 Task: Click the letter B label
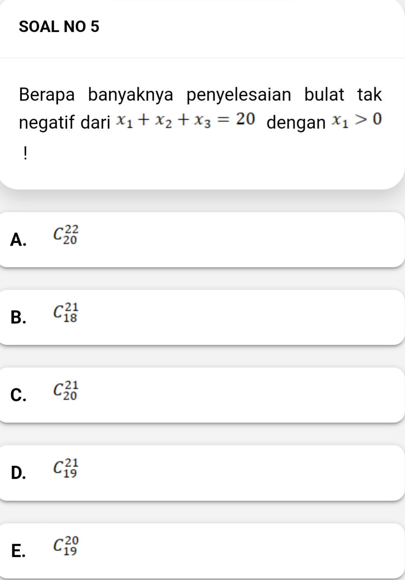[19, 317]
